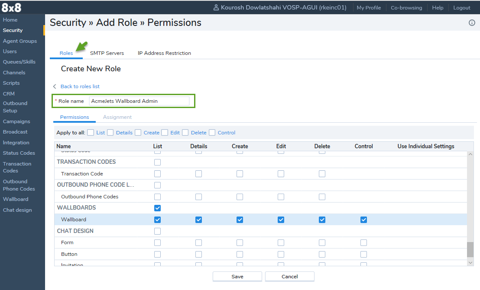480x290 pixels.
Task: Open My Profile
Action: coord(369,8)
